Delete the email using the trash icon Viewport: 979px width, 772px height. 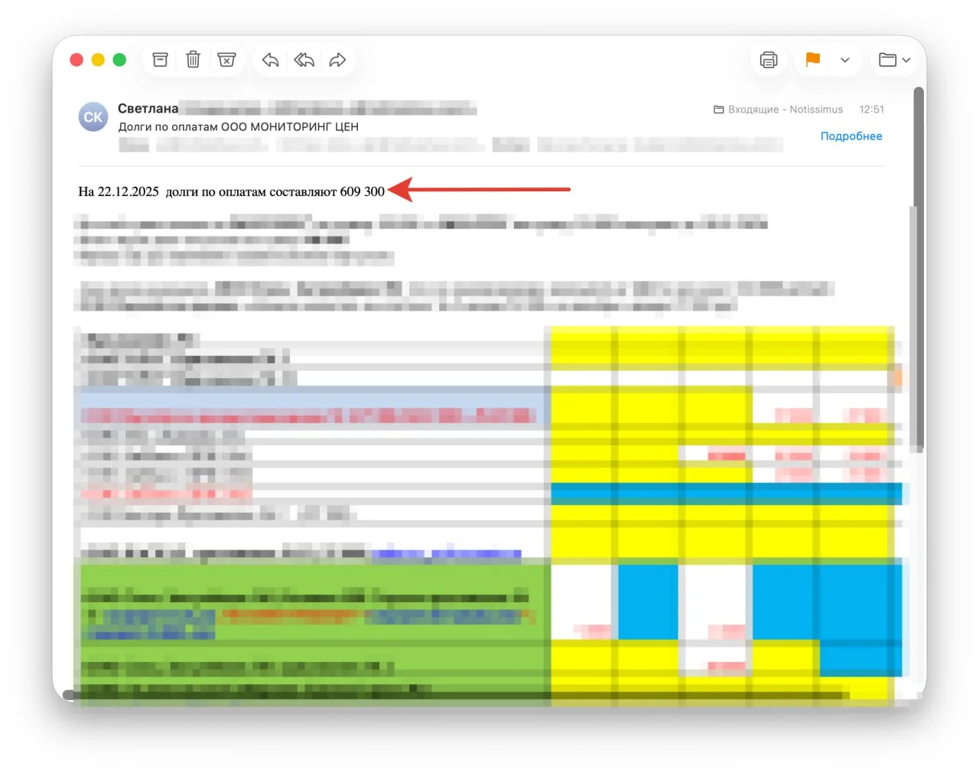194,60
